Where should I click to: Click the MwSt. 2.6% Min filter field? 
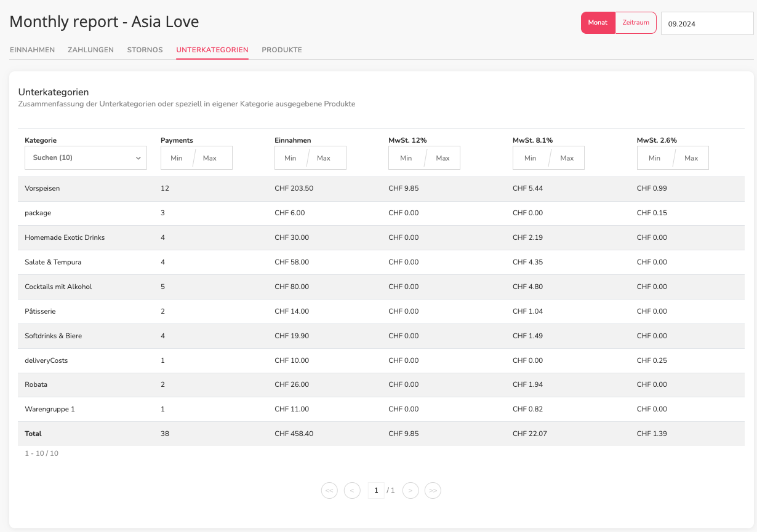click(655, 158)
